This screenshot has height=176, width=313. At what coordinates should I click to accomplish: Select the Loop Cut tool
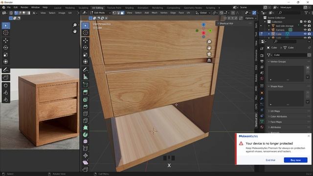click(86, 113)
